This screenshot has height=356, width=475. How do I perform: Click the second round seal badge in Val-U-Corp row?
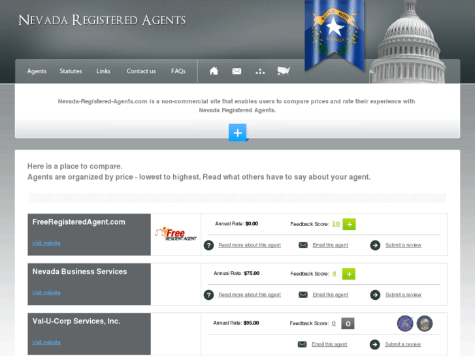(425, 323)
